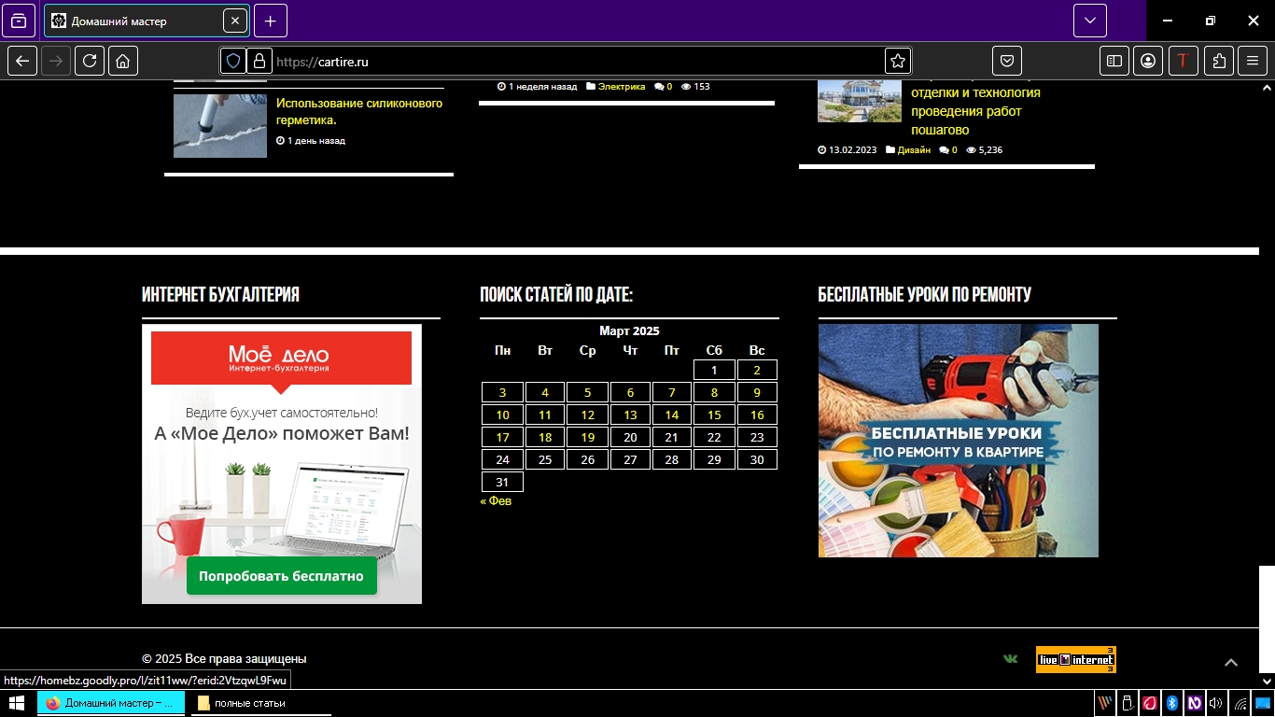The width and height of the screenshot is (1275, 717).
Task: Open the VK social icon
Action: click(1010, 659)
